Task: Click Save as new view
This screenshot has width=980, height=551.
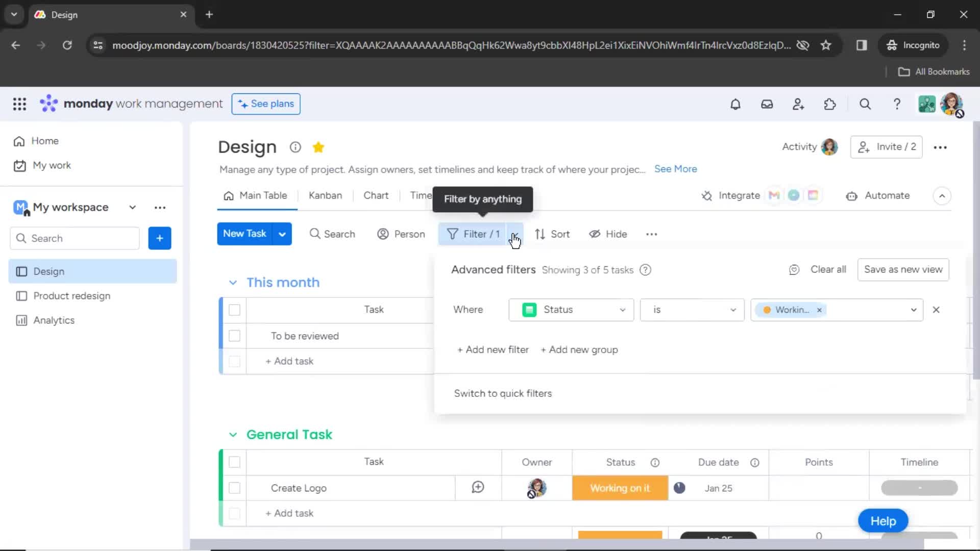Action: [903, 270]
